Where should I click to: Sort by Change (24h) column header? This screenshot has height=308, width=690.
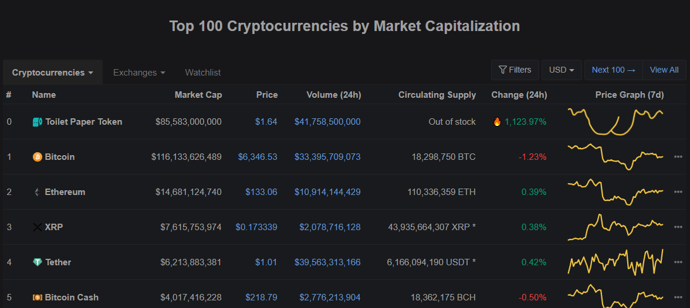[519, 95]
